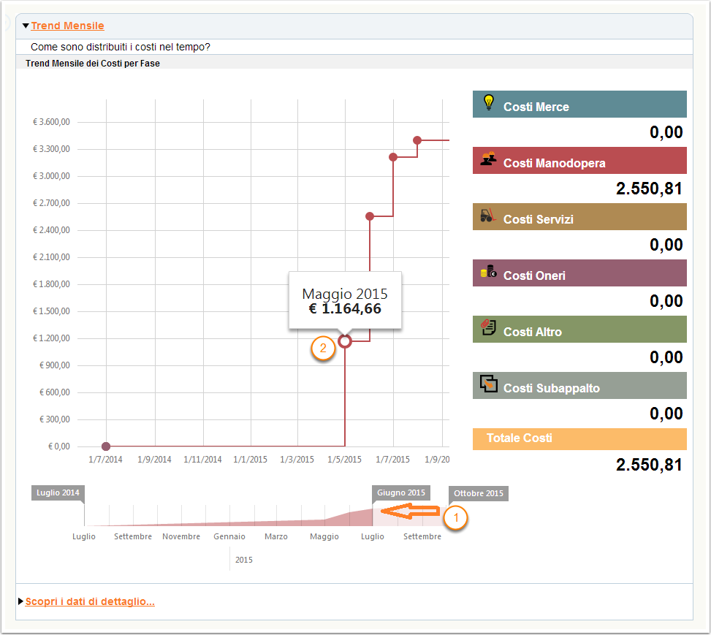Image resolution: width=711 pixels, height=635 pixels.
Task: Click the lightbulb icon in Costi Merce
Action: click(489, 104)
